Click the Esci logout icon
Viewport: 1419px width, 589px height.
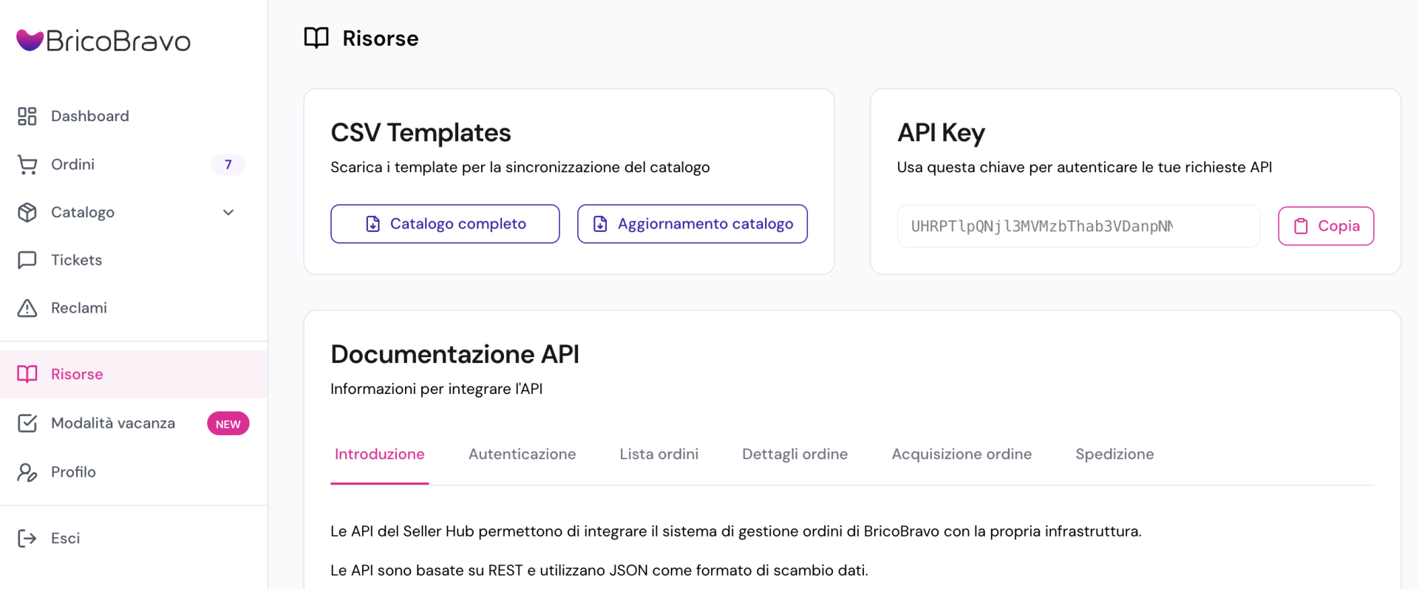tap(27, 539)
